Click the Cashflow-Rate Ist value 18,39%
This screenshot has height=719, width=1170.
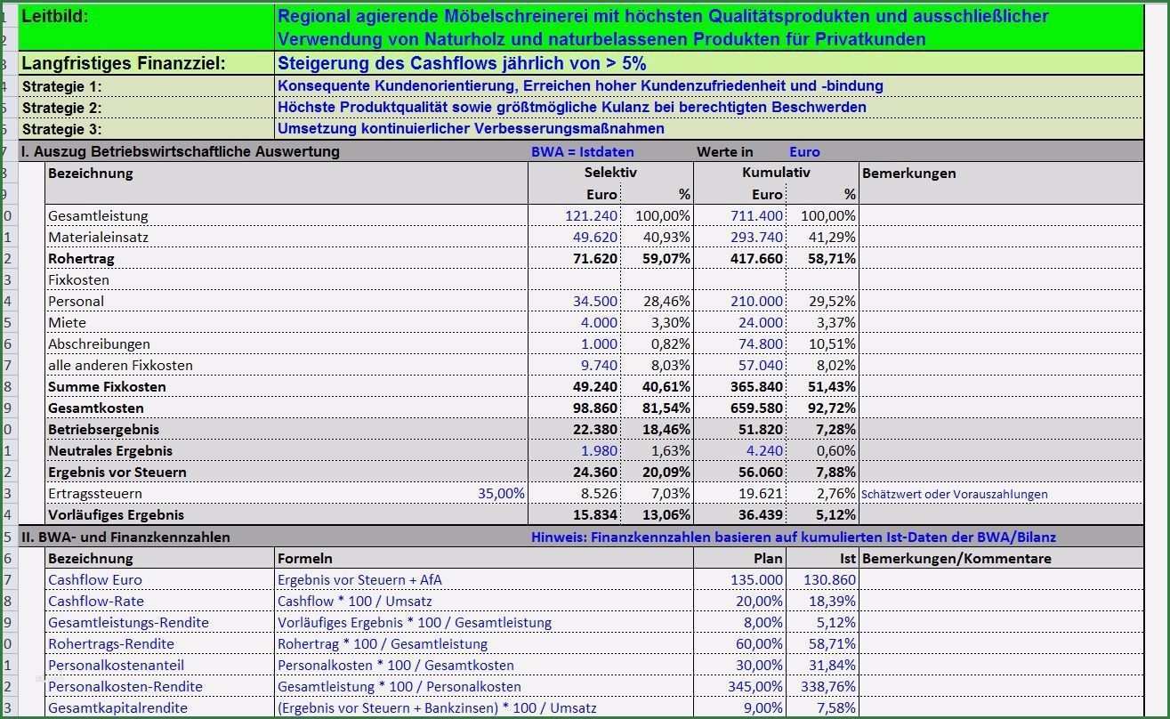[834, 601]
